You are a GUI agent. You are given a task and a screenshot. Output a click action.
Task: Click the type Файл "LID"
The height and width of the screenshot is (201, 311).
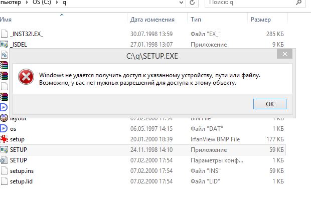click(205, 181)
